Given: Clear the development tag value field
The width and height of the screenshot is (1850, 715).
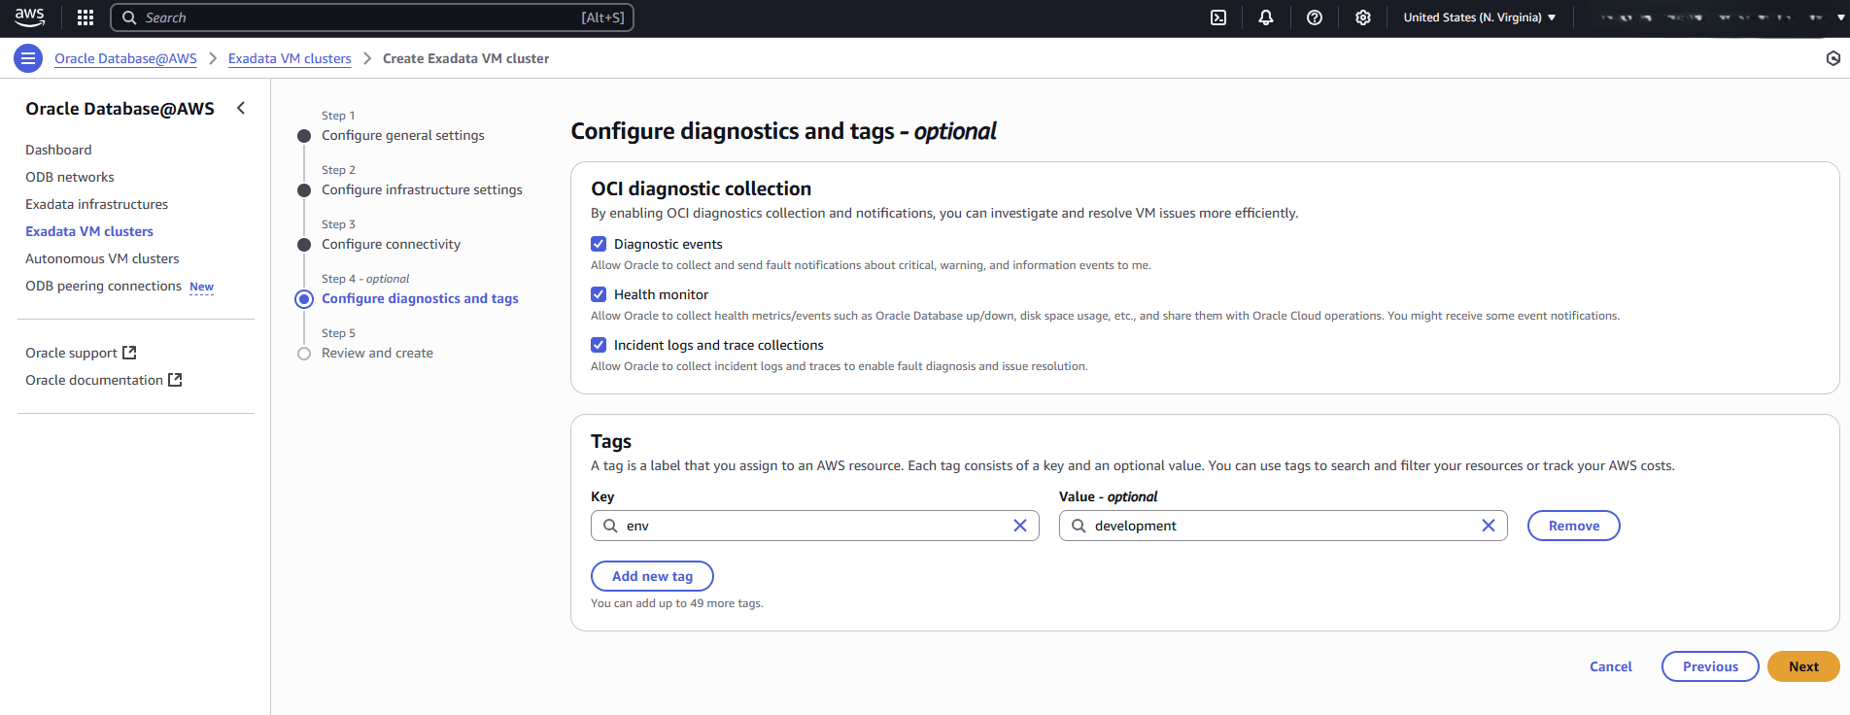Looking at the screenshot, I should [x=1488, y=526].
